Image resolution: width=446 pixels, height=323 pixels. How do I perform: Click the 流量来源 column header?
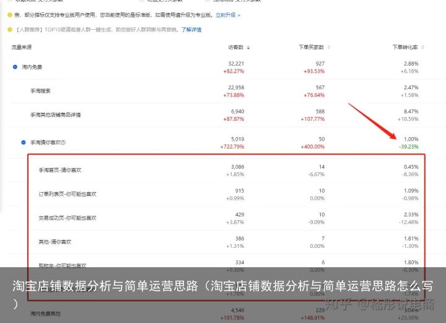22,47
